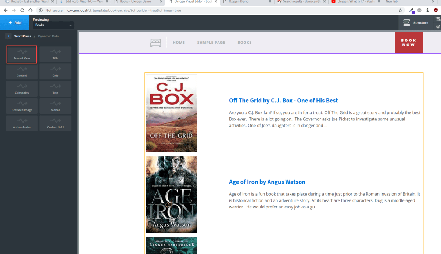Insert the Featured Image element
Image resolution: width=441 pixels, height=254 pixels.
click(x=22, y=106)
